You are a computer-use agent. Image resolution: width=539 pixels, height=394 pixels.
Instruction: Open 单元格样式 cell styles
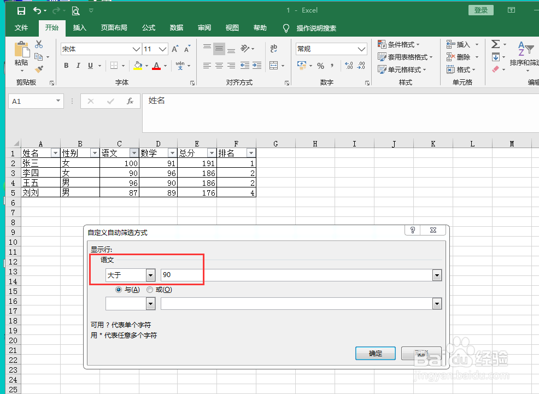(402, 70)
